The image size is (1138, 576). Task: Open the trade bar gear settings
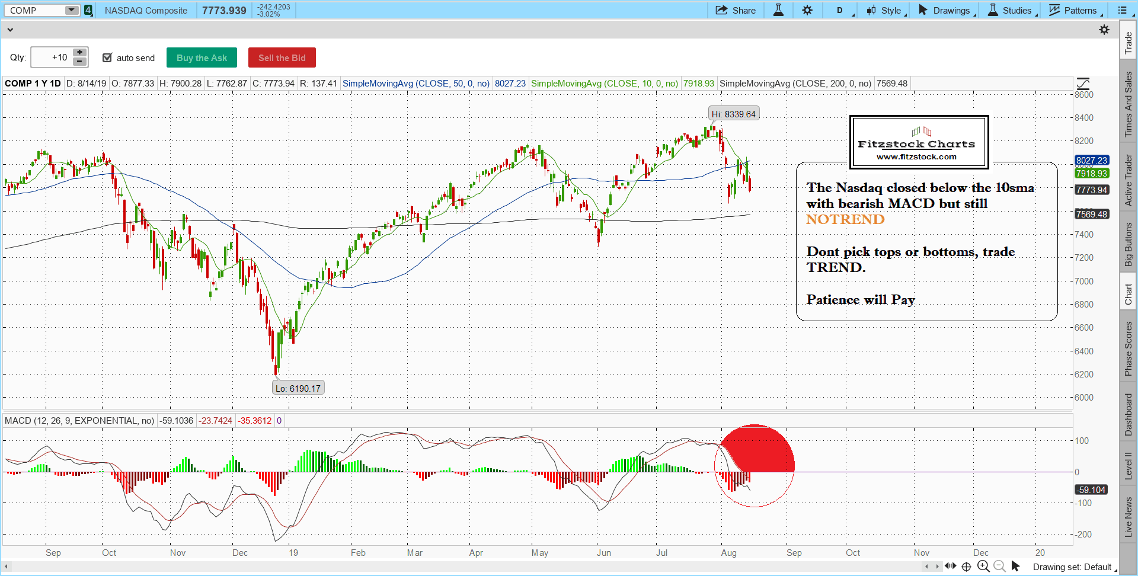1104,30
